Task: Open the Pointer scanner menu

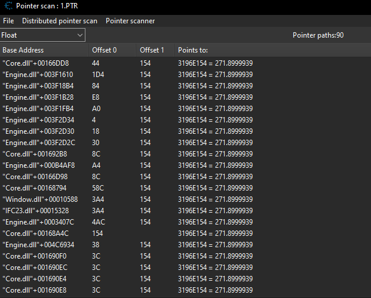Action: tap(130, 21)
